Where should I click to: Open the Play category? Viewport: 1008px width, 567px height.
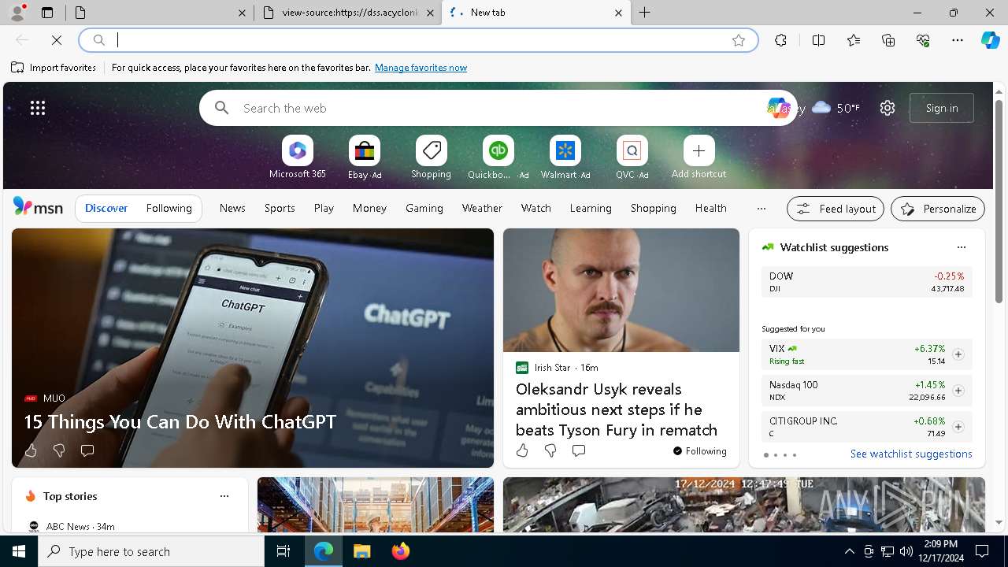pyautogui.click(x=324, y=208)
